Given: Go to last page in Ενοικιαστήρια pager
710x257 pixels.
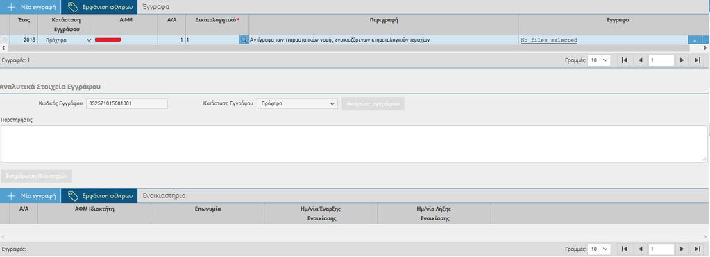Looking at the screenshot, I should (x=697, y=249).
